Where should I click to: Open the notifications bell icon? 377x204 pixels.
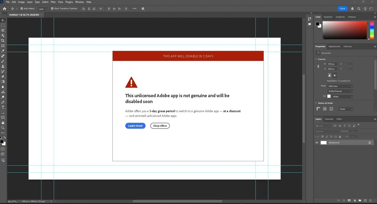[352, 9]
